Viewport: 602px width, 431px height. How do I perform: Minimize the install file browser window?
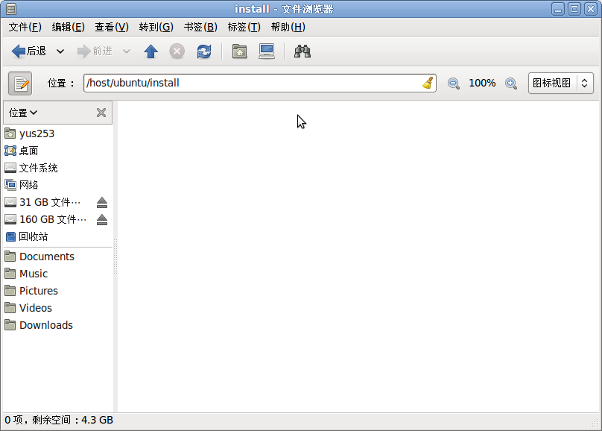(x=558, y=9)
